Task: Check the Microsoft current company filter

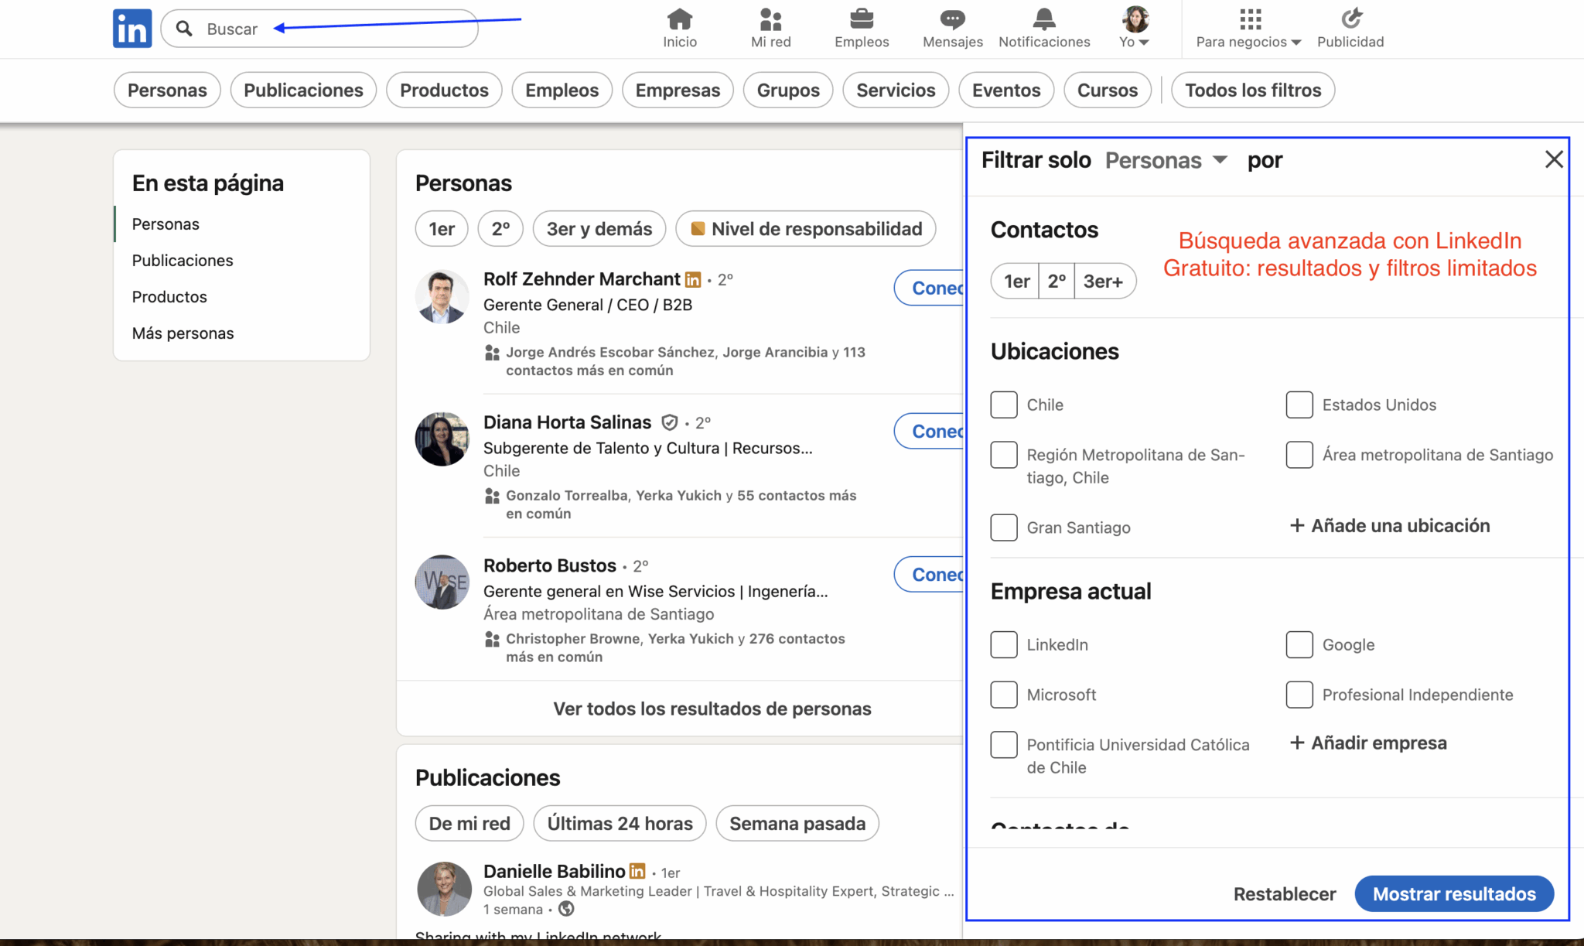Action: point(1003,695)
